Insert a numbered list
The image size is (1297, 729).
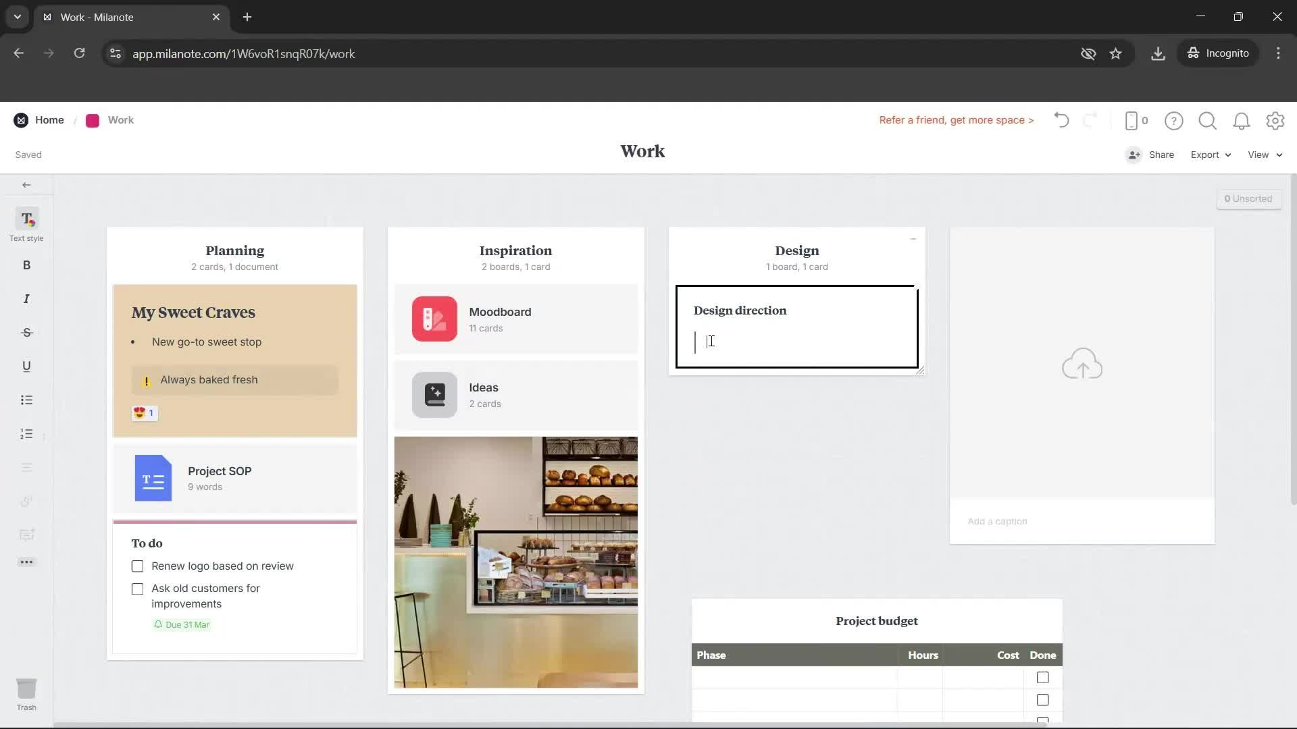[26, 433]
